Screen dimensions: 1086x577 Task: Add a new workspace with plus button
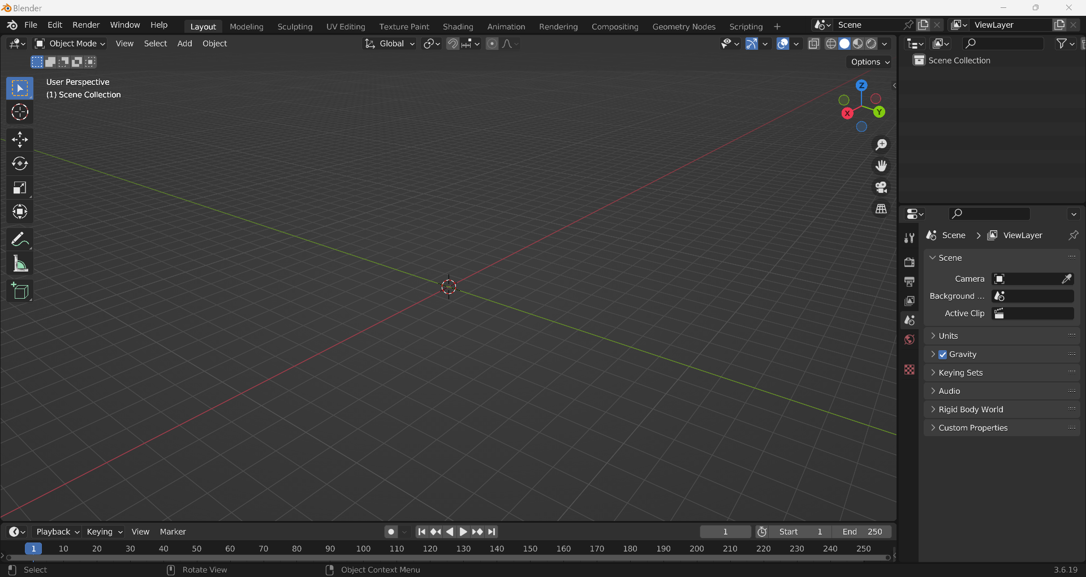tap(777, 27)
